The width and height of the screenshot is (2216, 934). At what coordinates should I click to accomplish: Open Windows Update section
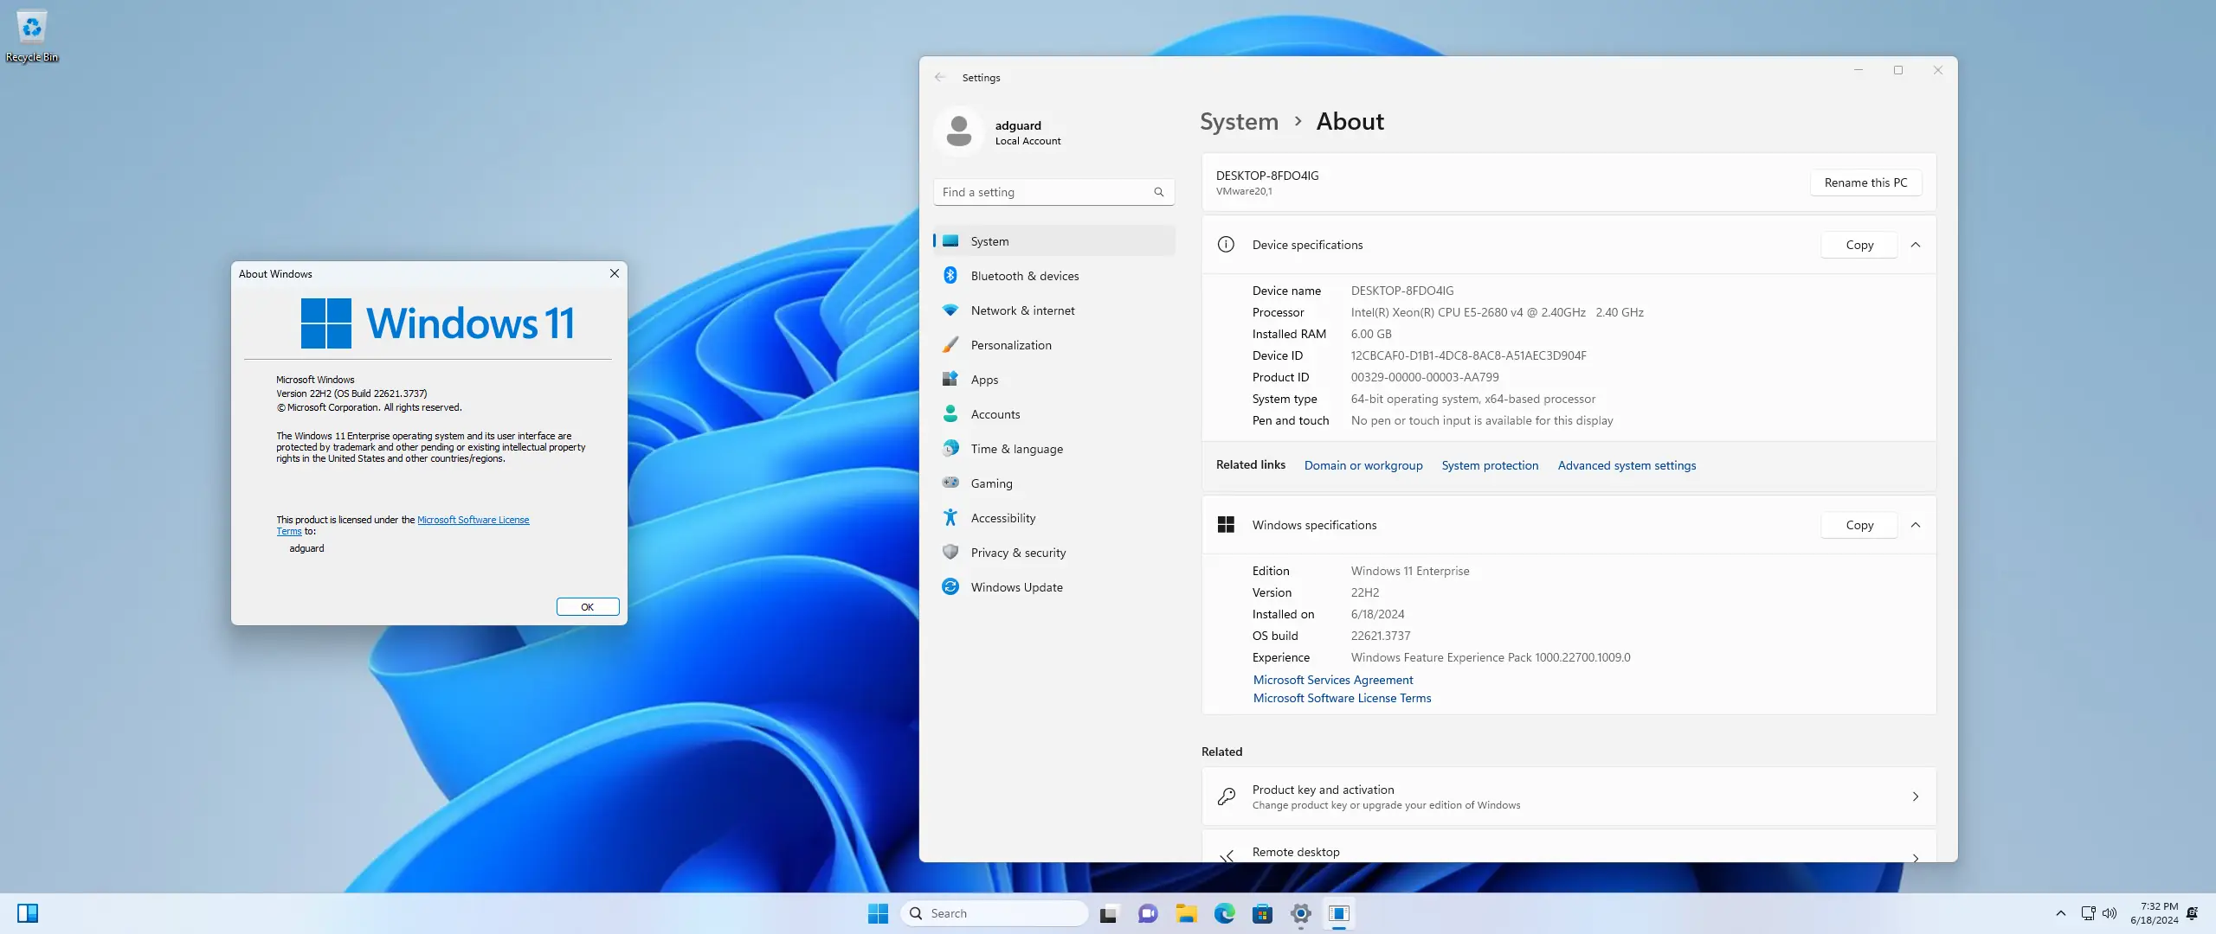(1016, 586)
